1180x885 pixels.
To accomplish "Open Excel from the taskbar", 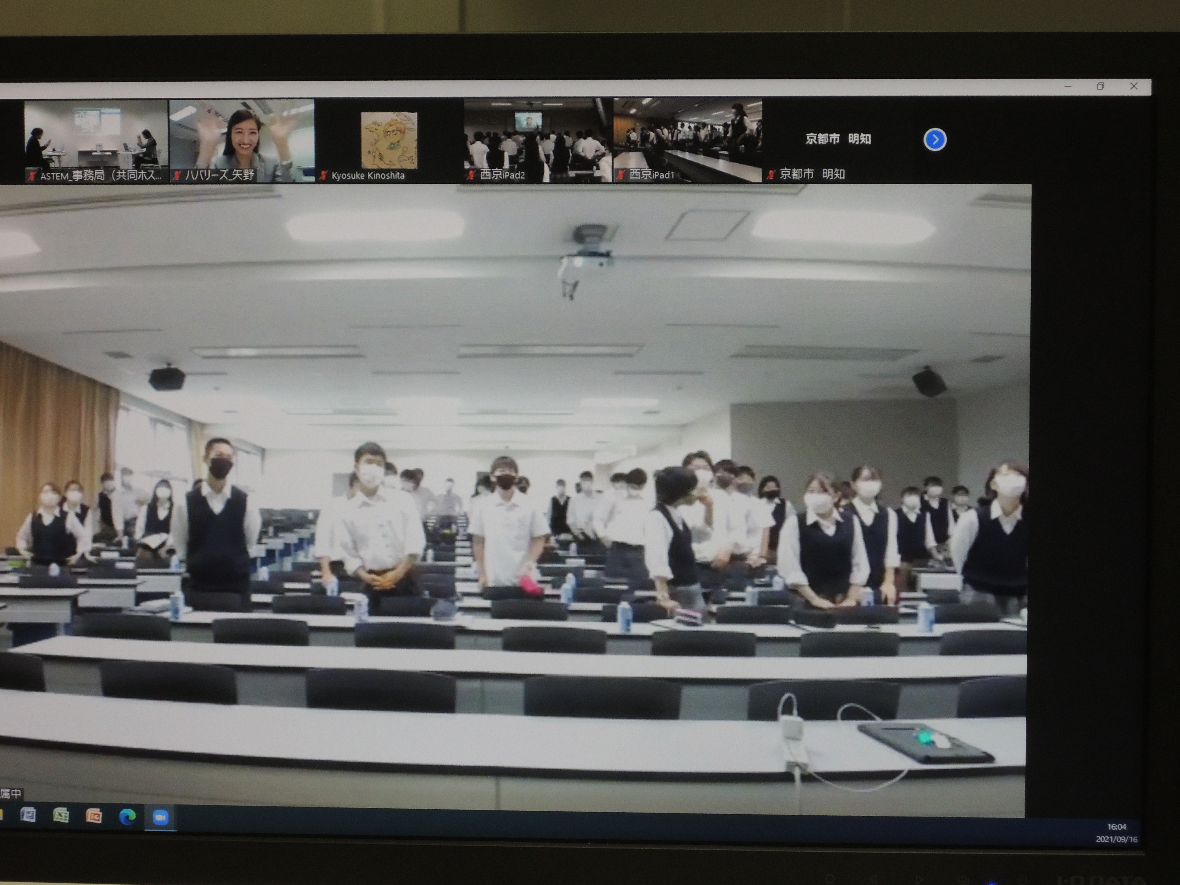I will tap(60, 816).
